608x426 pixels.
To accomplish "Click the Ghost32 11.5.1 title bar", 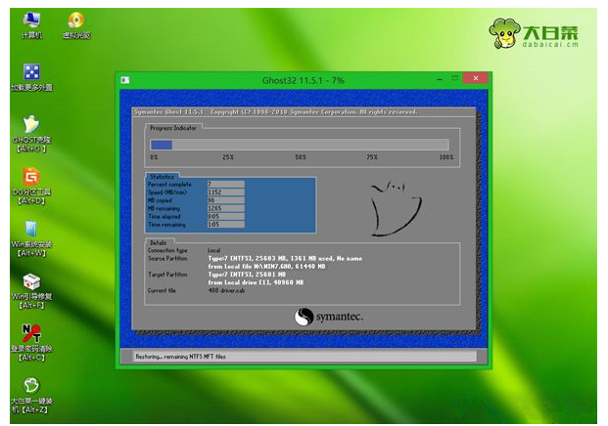I will pos(294,77).
